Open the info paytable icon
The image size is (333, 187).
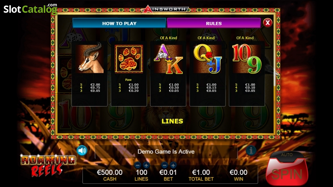pyautogui.click(x=251, y=150)
